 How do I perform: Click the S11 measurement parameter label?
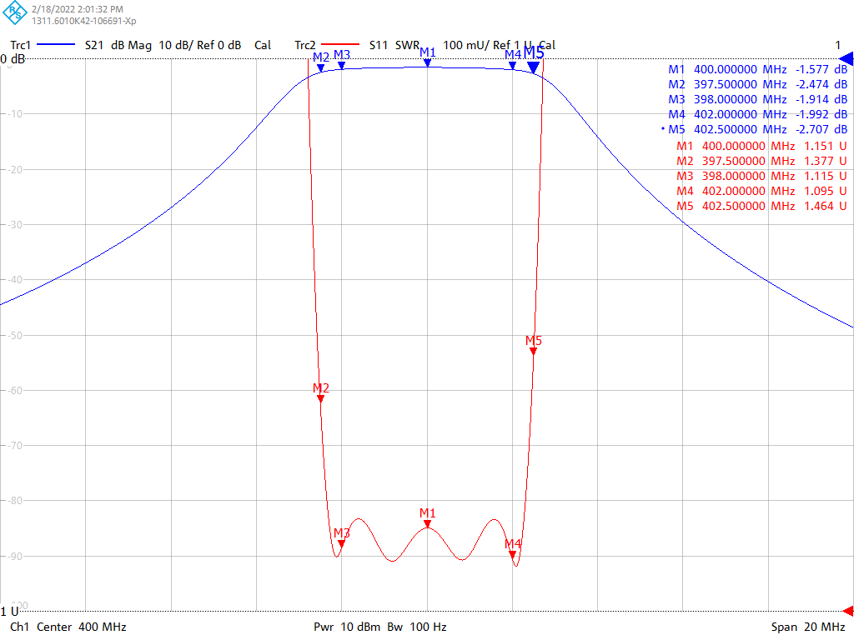tap(379, 45)
